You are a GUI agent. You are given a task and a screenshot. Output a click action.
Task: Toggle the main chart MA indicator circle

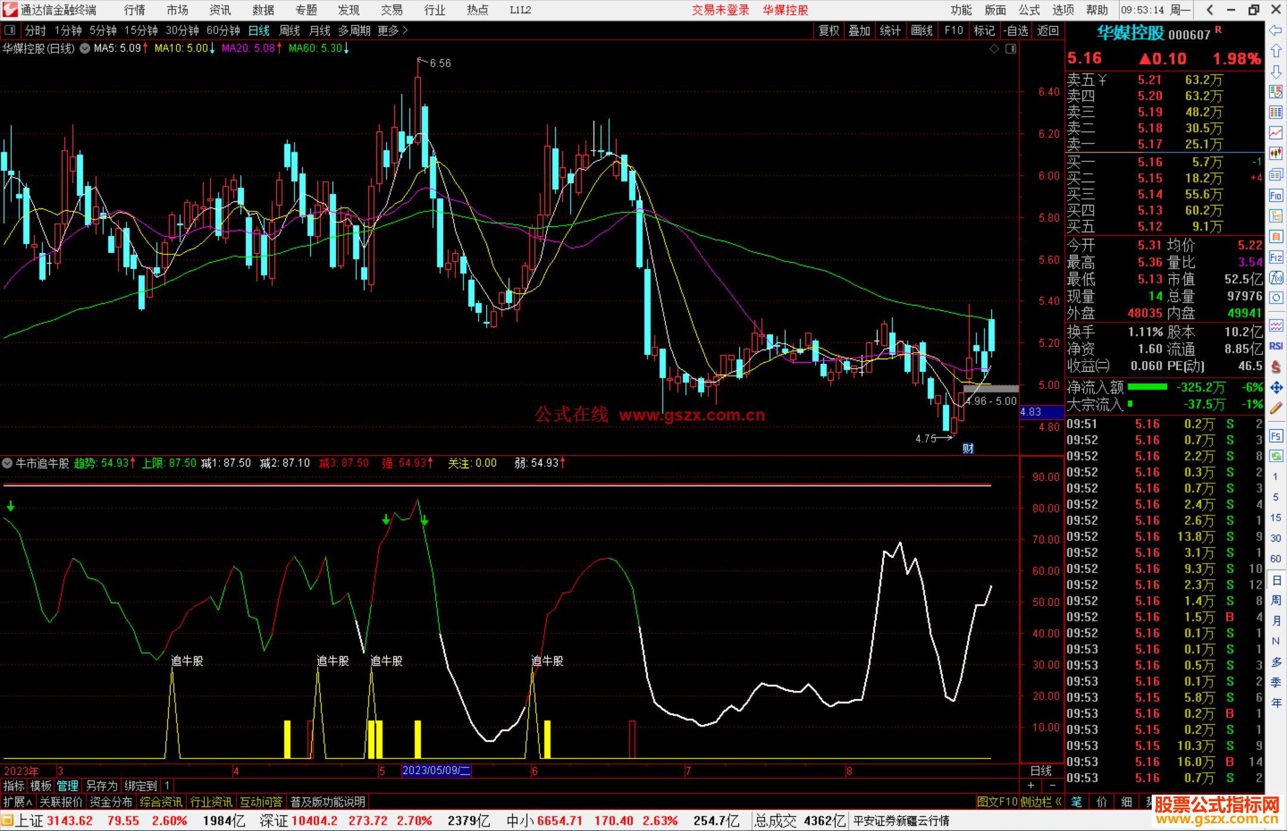point(85,48)
